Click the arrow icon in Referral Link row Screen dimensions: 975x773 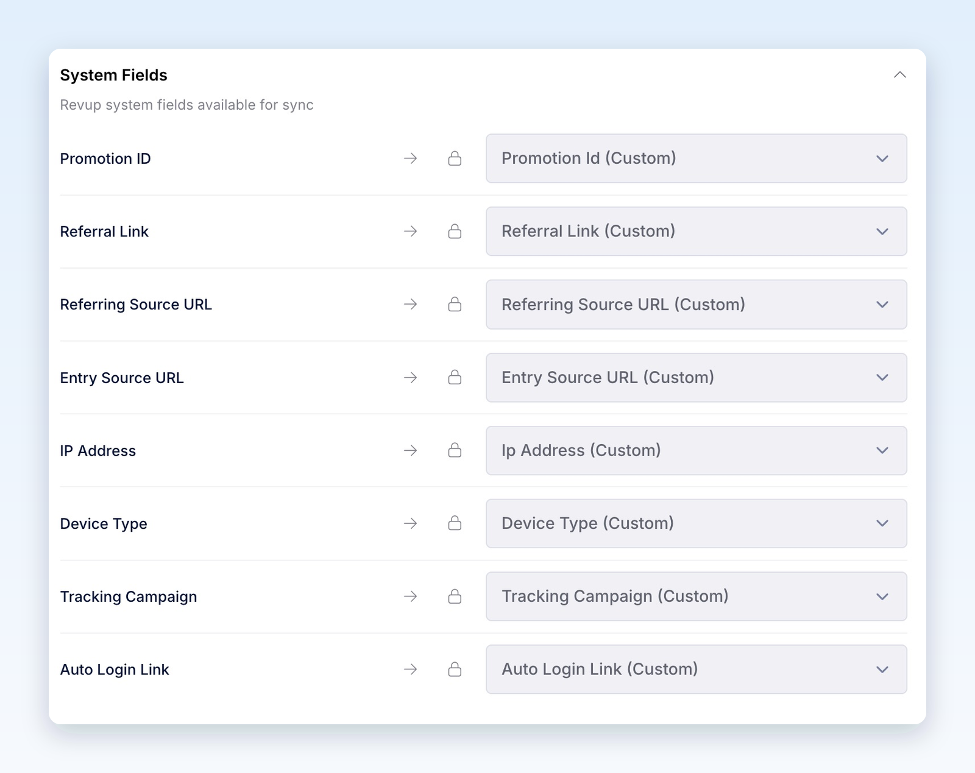tap(411, 231)
